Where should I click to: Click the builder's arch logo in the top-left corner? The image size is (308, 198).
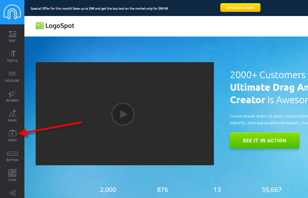(x=12, y=12)
